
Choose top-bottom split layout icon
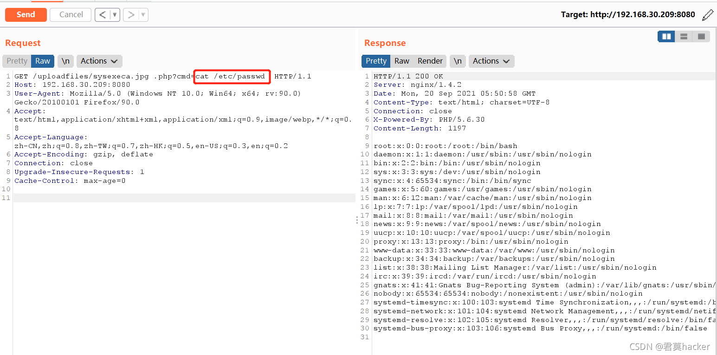coord(684,37)
